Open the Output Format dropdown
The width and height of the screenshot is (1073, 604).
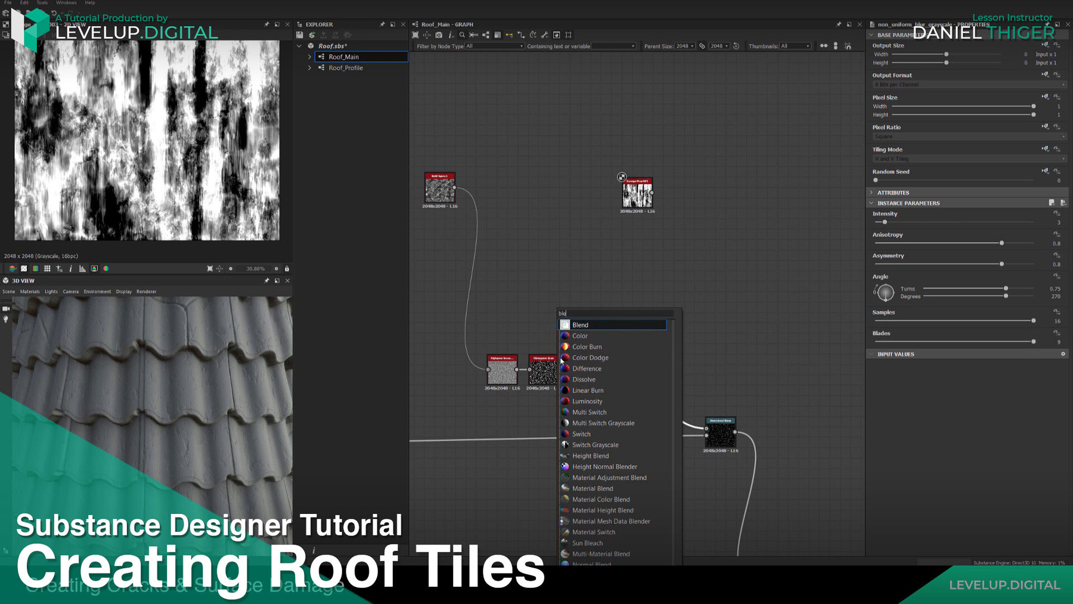coord(969,85)
